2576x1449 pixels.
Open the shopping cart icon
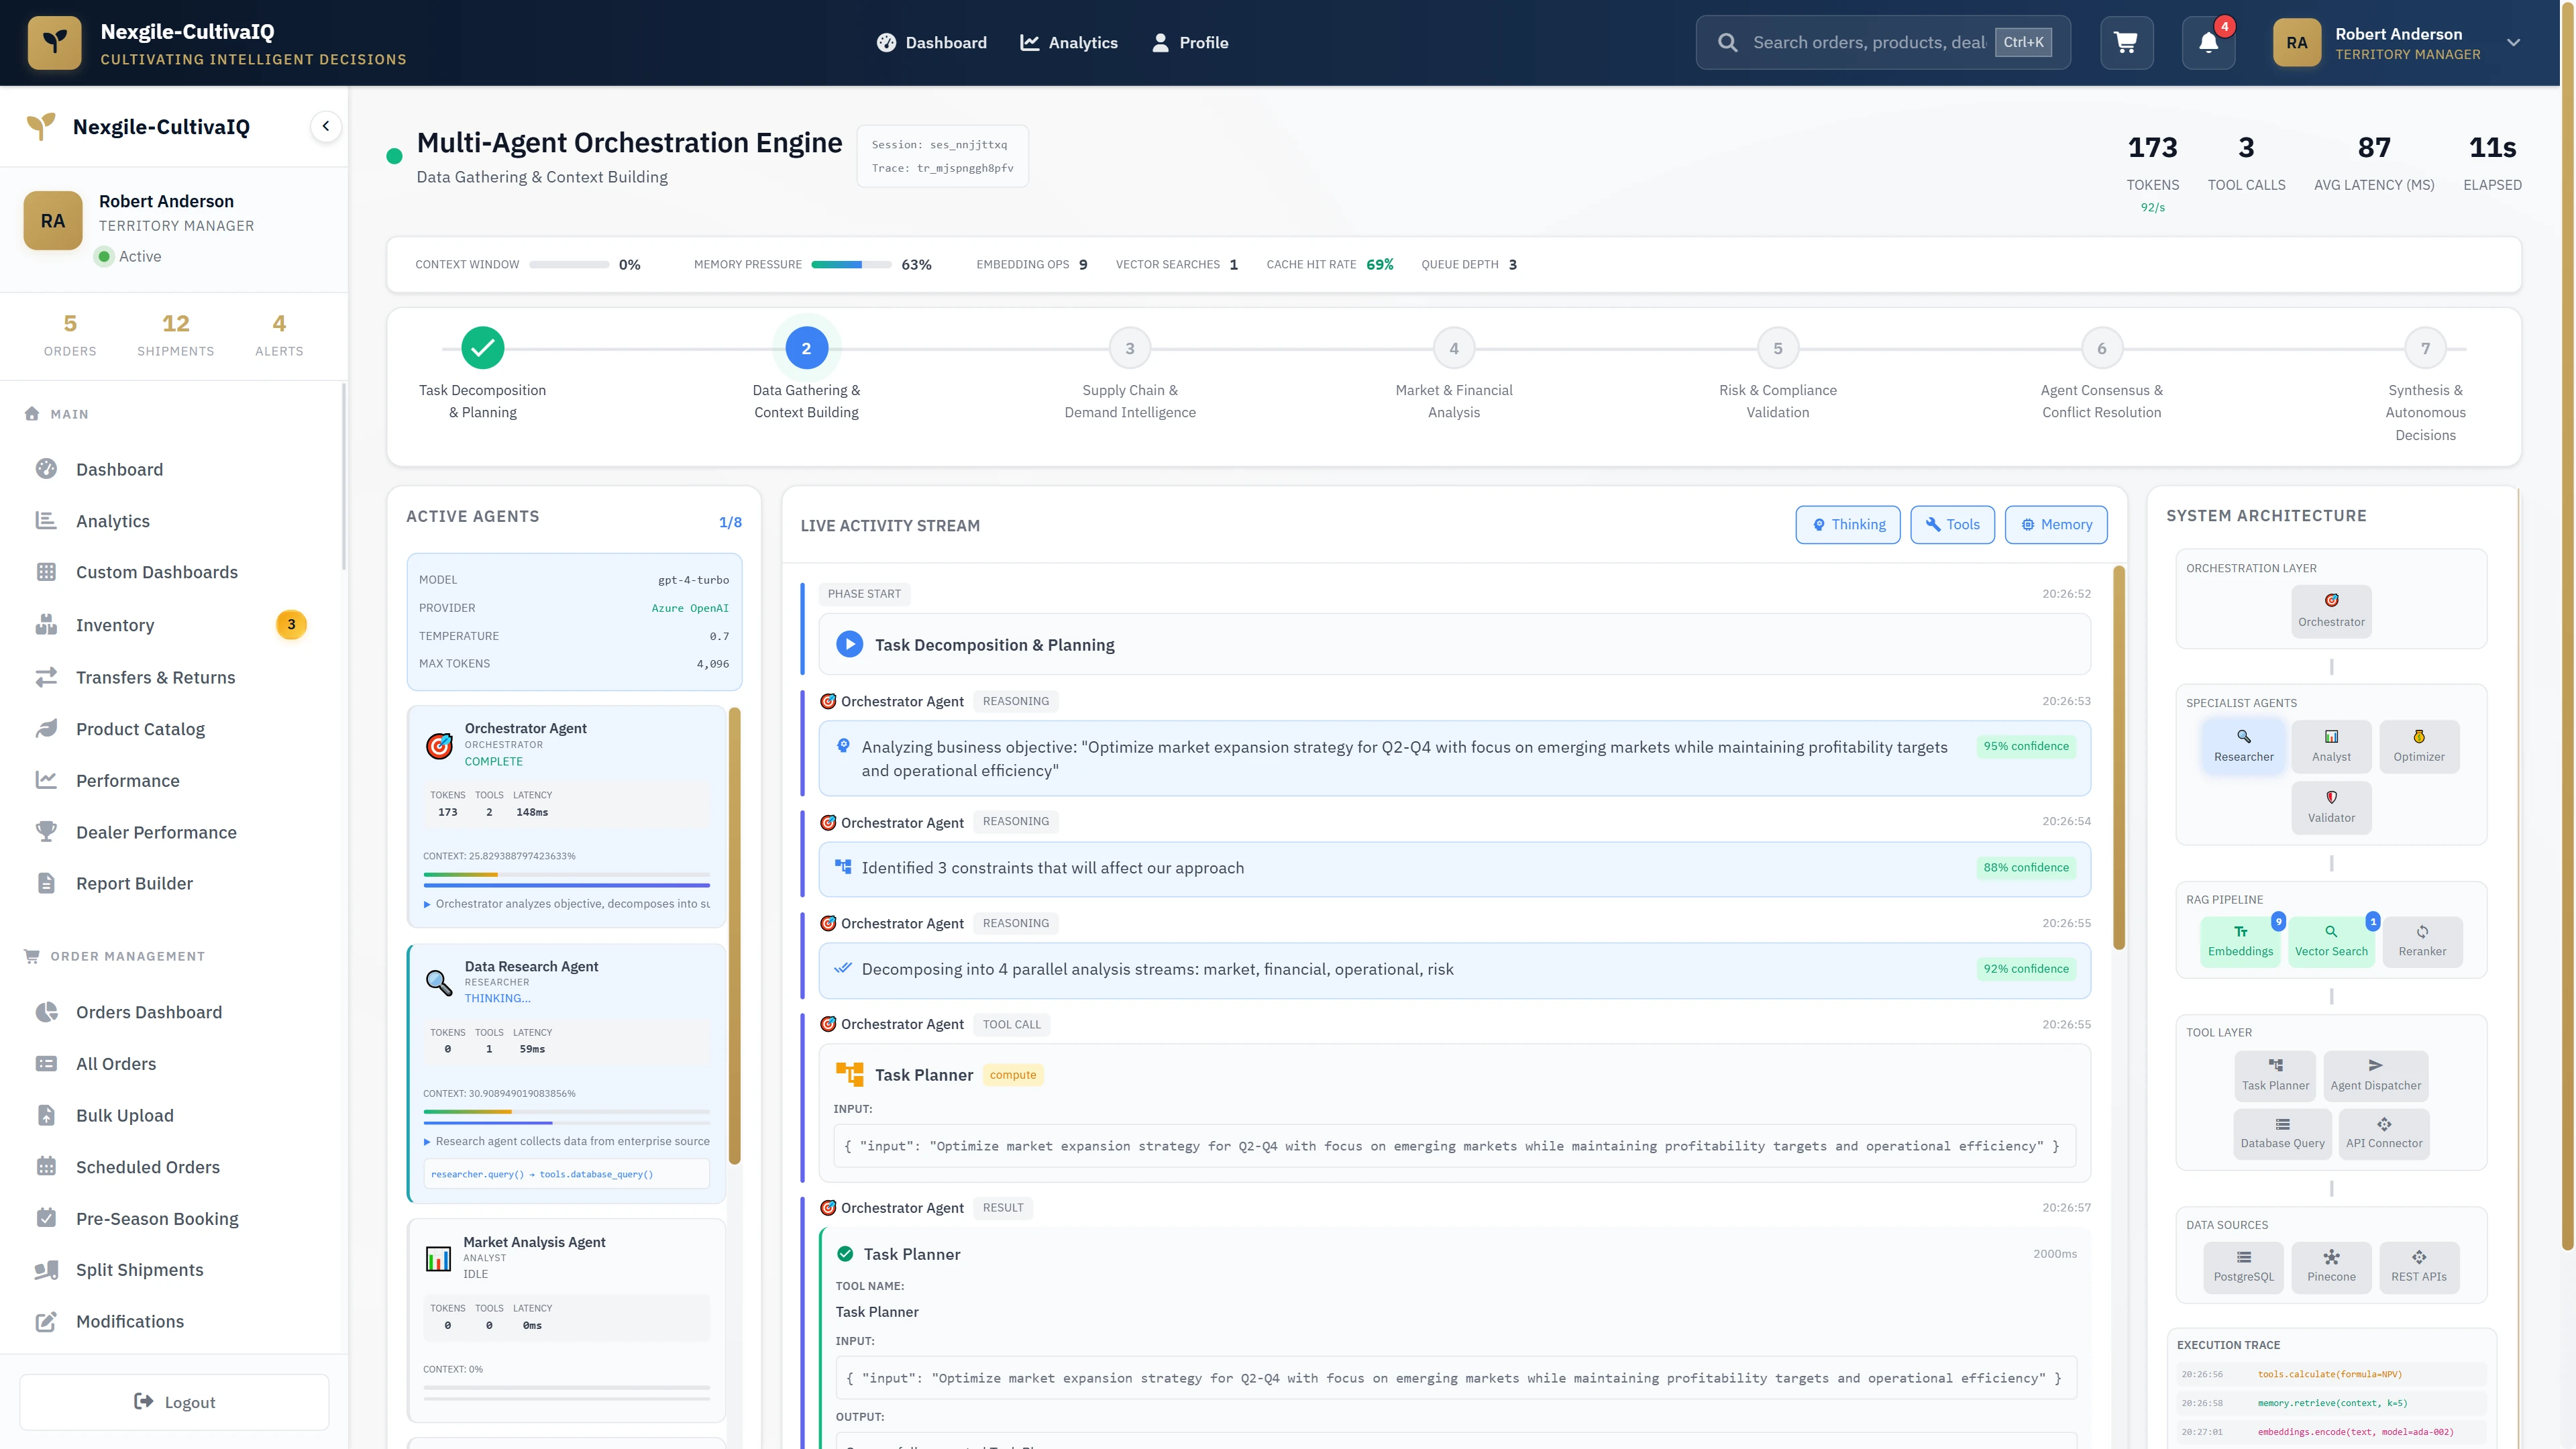point(2126,42)
